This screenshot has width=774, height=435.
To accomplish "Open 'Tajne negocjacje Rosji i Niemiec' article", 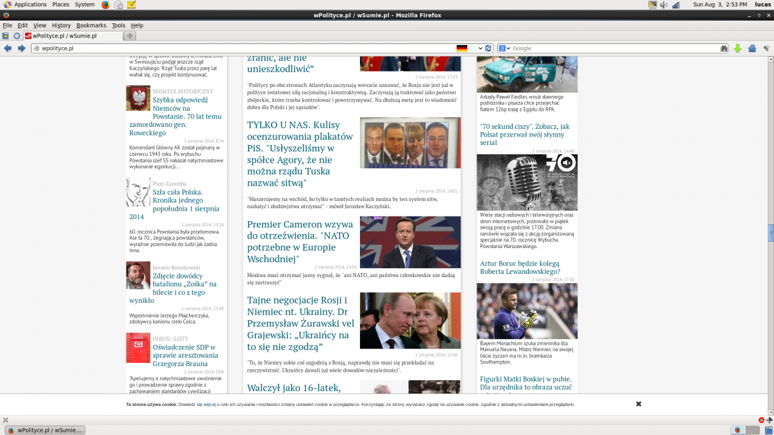I will point(301,324).
